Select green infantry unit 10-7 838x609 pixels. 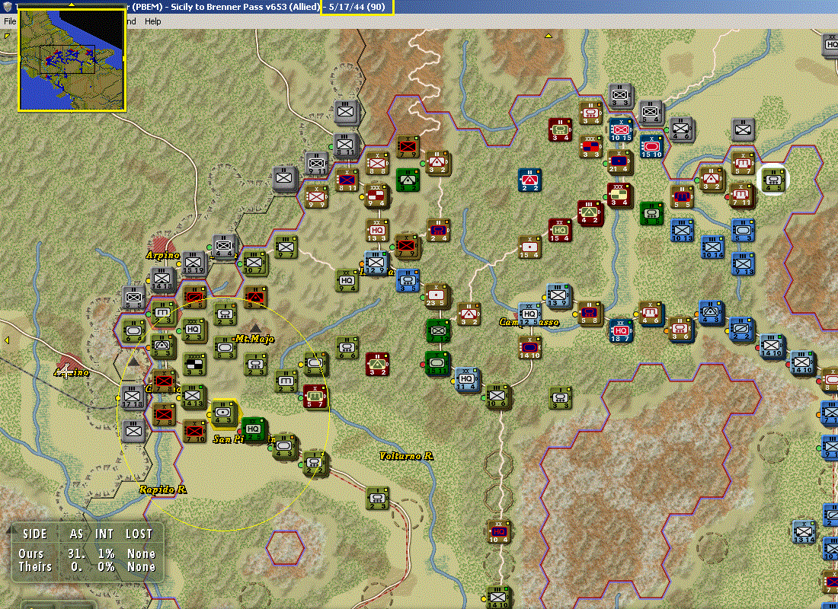(x=254, y=263)
